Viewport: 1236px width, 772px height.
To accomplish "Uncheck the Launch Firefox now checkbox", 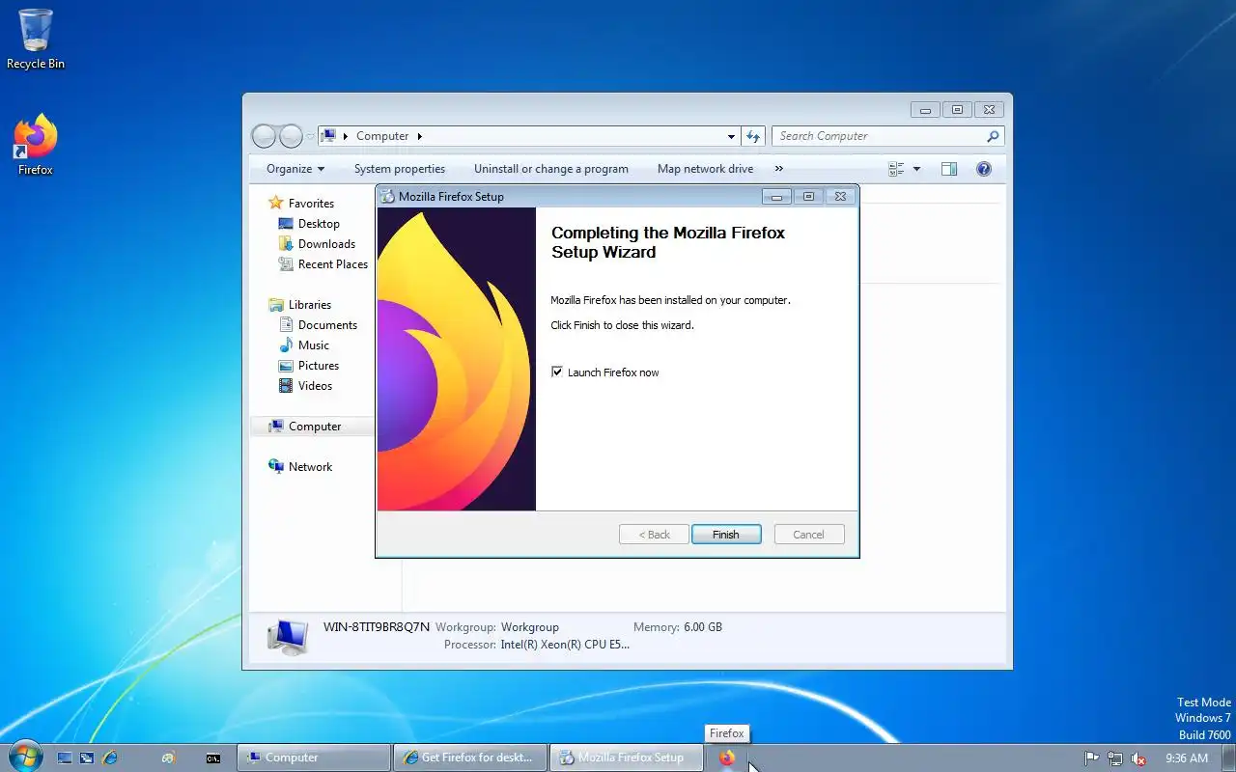I will pos(556,372).
